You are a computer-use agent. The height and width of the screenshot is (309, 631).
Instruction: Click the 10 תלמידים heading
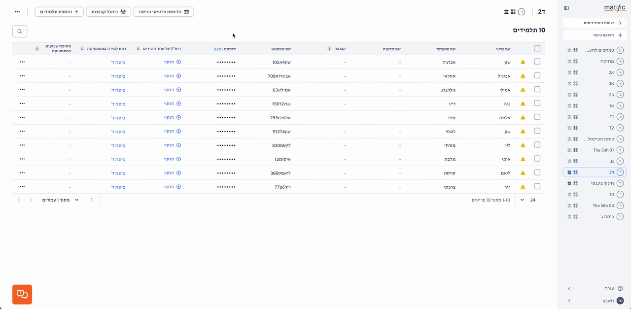pos(529,31)
